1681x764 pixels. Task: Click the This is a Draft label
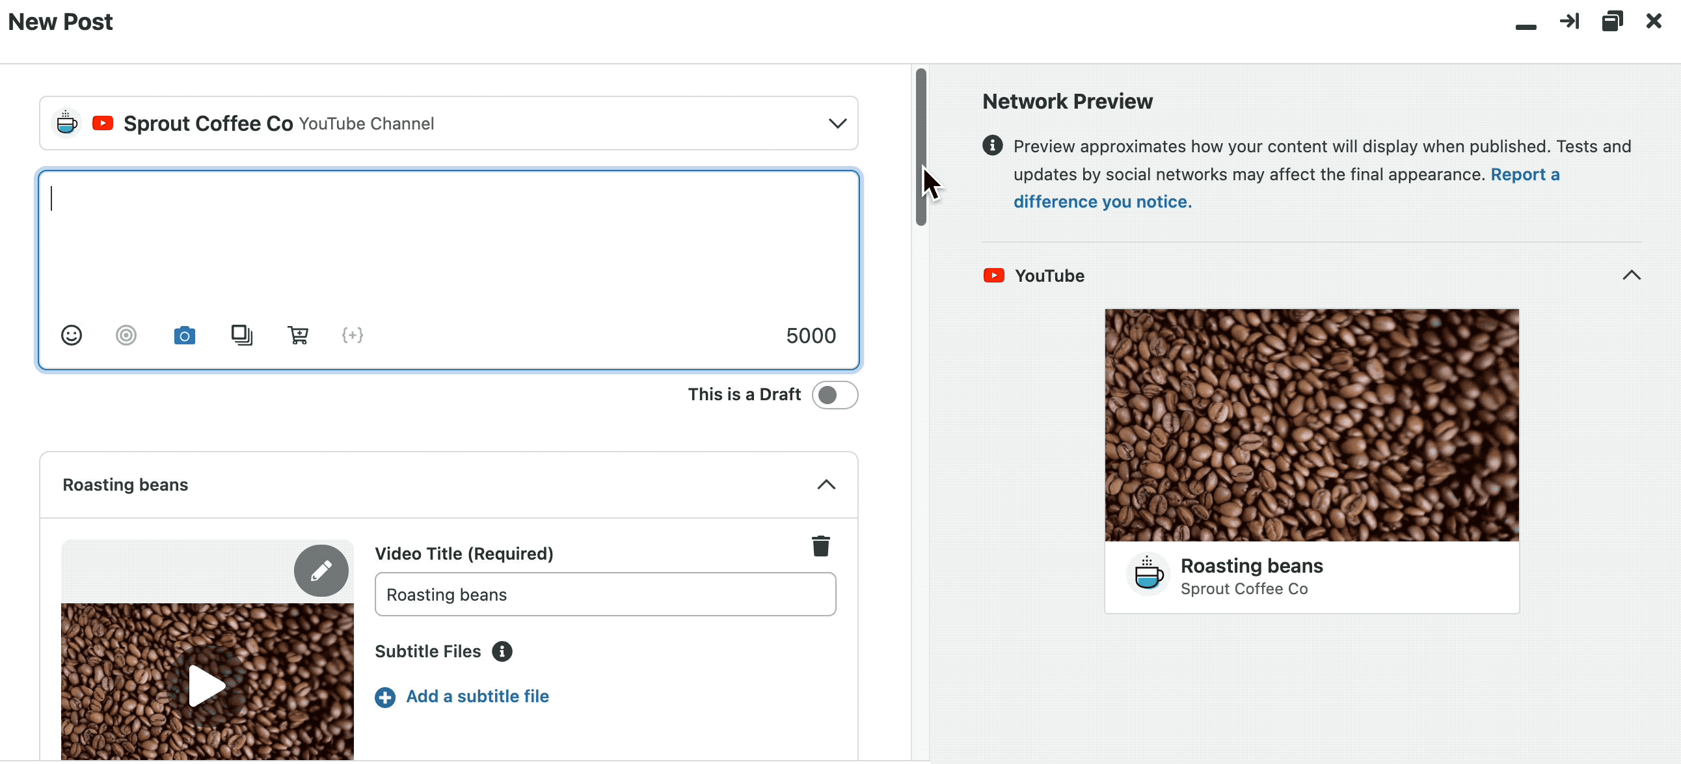click(x=744, y=394)
